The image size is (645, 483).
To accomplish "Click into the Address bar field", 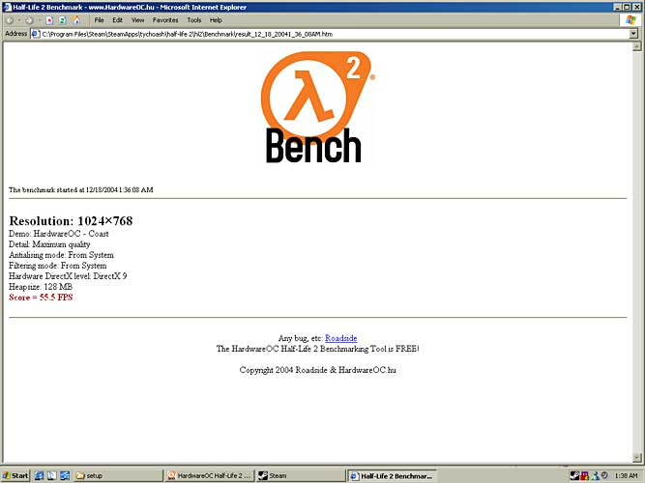I will [334, 34].
